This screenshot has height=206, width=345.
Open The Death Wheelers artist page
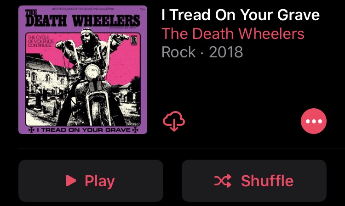pyautogui.click(x=233, y=33)
